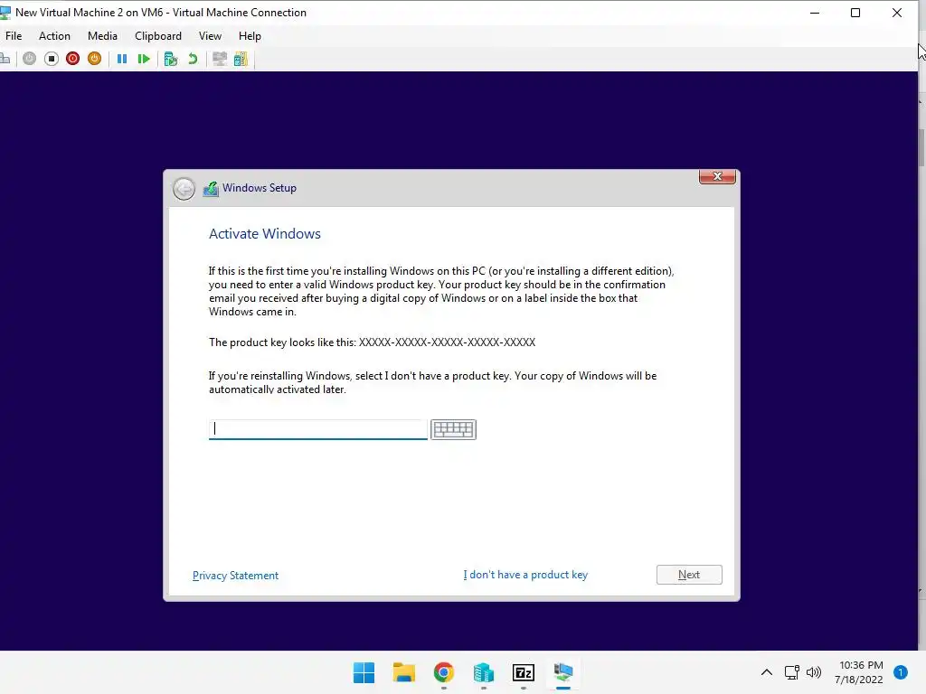Screen dimensions: 926x694
Task: Focus the product key input field
Action: [x=317, y=429]
